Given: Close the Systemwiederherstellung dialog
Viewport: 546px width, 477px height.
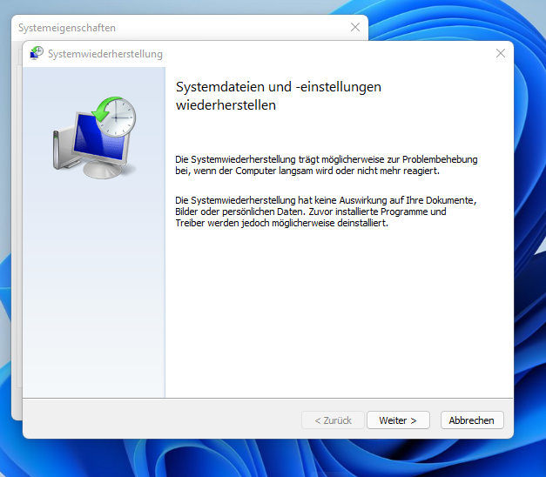Looking at the screenshot, I should [x=501, y=53].
